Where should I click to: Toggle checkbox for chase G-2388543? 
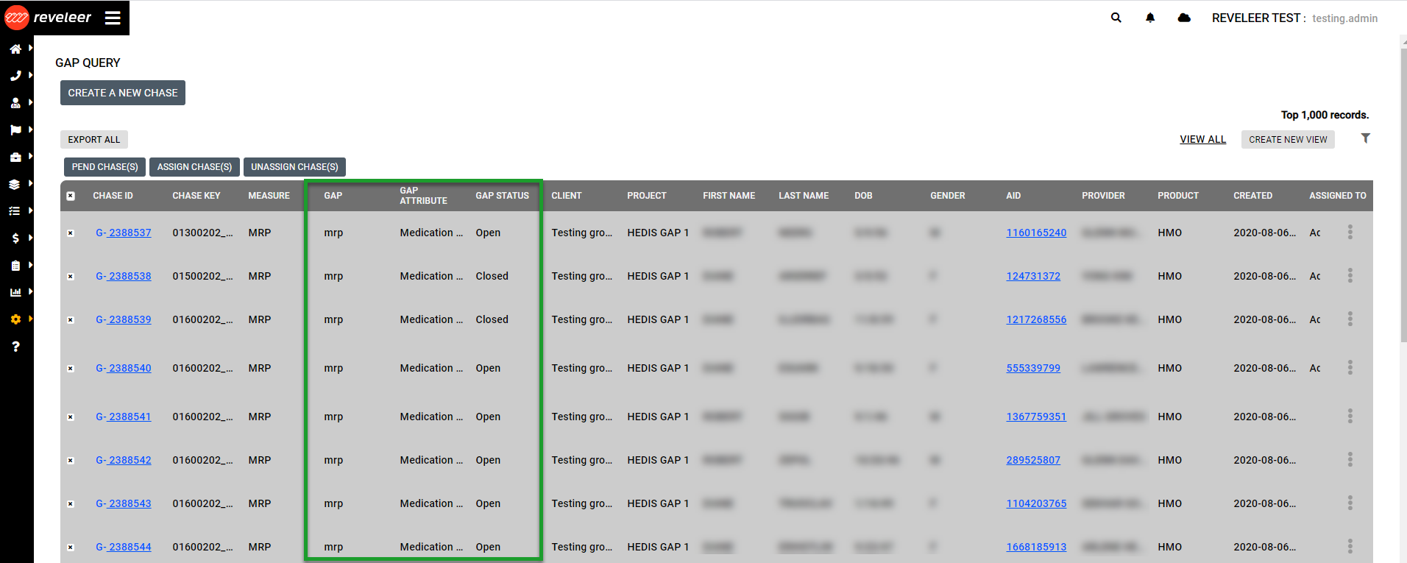[x=71, y=504]
